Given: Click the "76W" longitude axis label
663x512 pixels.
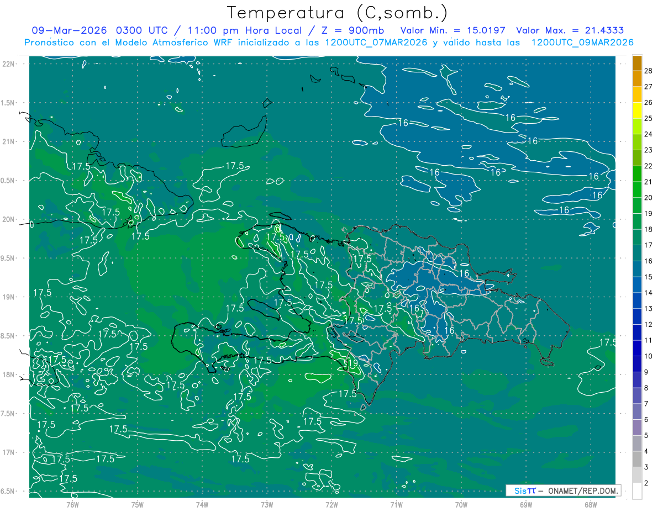Looking at the screenshot, I should [72, 504].
